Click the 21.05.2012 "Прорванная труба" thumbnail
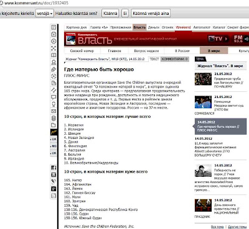The width and height of the screenshot is (249, 229). [203, 79]
